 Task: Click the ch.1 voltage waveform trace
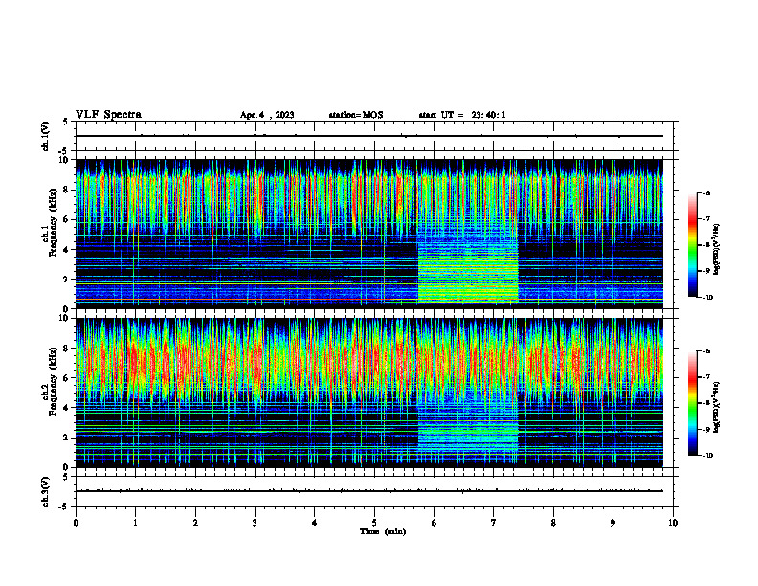368,136
